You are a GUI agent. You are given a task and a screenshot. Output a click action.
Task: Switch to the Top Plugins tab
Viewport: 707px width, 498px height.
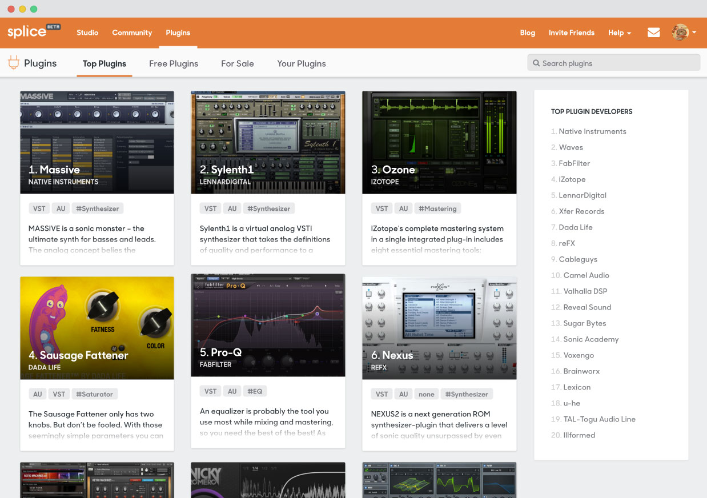(x=105, y=63)
